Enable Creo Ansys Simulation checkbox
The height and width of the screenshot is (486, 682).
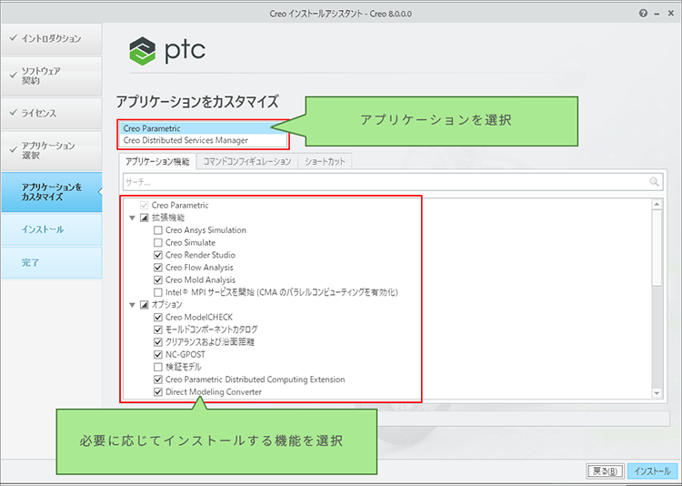(x=158, y=230)
